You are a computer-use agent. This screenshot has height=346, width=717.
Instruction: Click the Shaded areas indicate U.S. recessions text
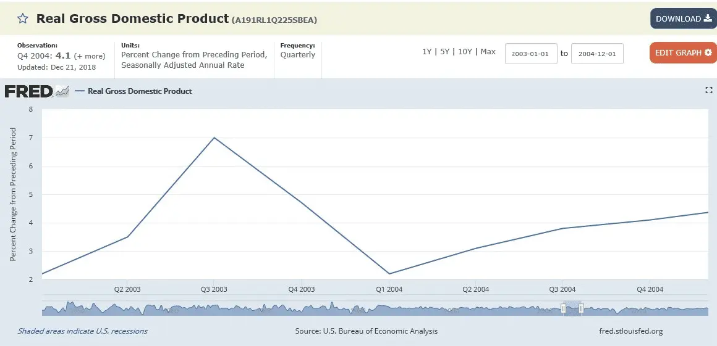[83, 331]
